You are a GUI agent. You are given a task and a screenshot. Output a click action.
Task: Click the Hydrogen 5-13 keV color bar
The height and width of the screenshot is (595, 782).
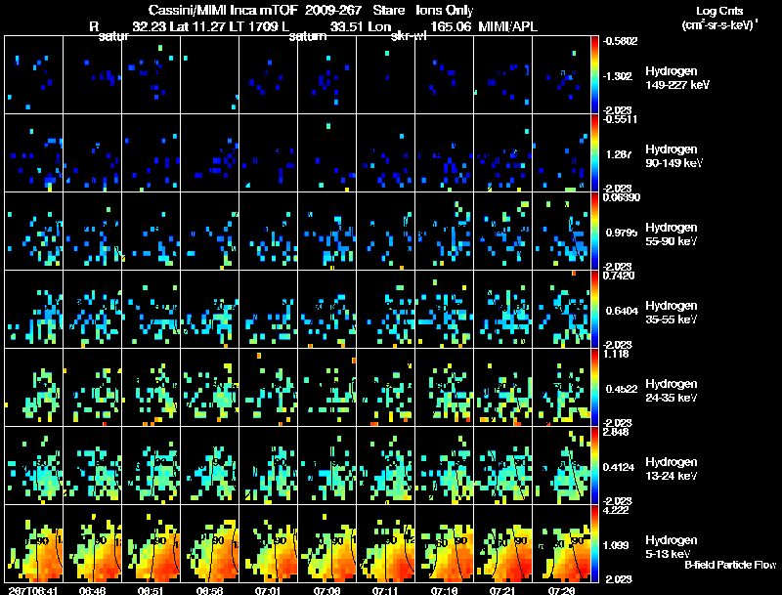(x=594, y=543)
